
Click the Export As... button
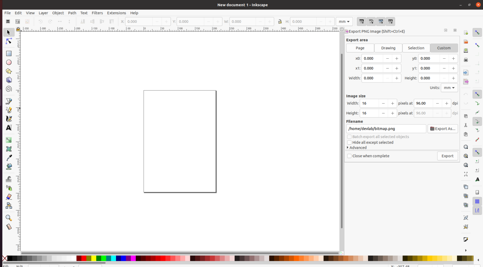(x=443, y=129)
